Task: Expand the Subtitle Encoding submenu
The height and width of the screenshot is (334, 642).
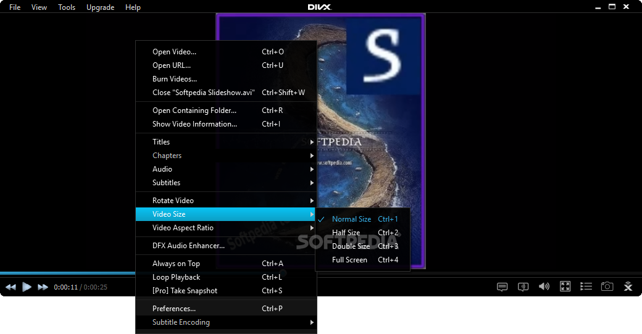Action: (226, 322)
